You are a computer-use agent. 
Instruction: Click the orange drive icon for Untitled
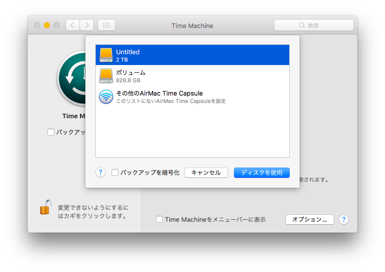click(106, 55)
